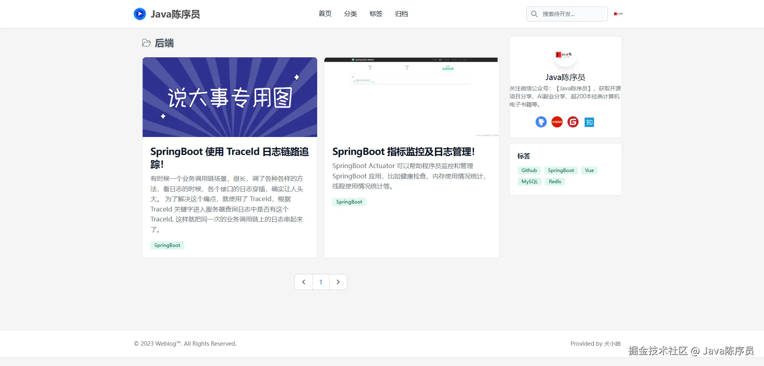Open the 首页 menu item
Image resolution: width=764 pixels, height=366 pixels.
tap(325, 14)
